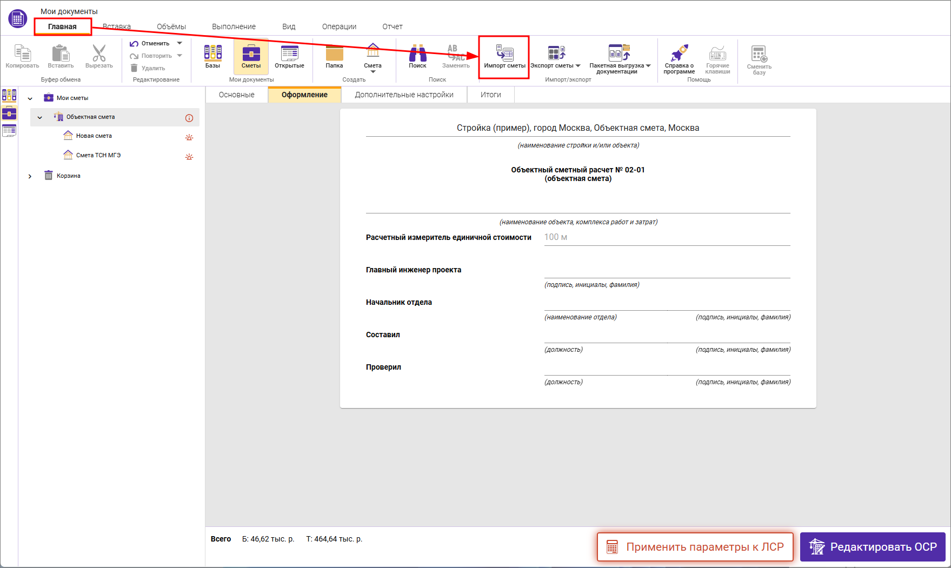951x568 pixels.
Task: Expand the Экспорт сметы dropdown
Action: pos(578,66)
